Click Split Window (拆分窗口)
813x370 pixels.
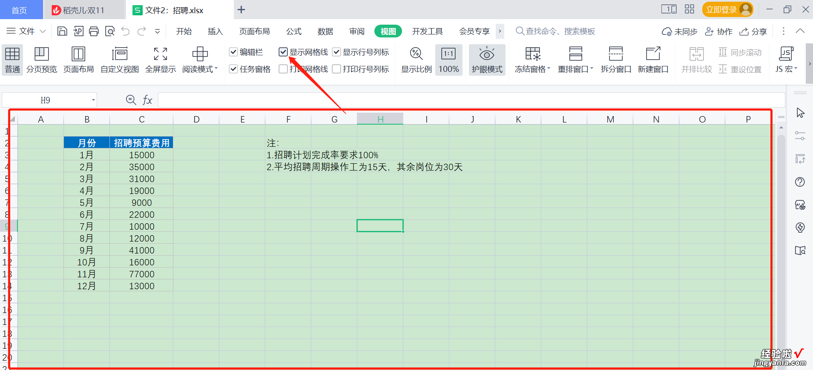(x=616, y=60)
